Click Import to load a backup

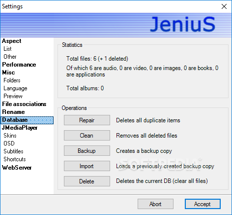[87, 166]
